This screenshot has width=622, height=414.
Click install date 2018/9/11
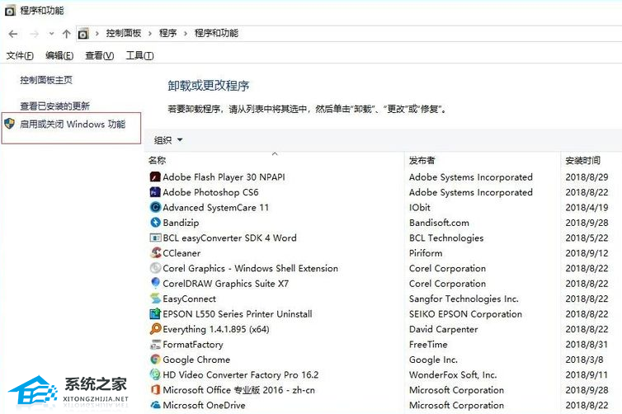point(587,374)
